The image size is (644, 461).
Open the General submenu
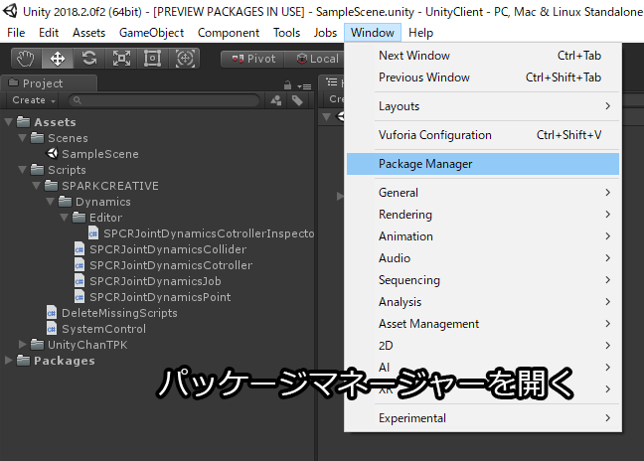tap(483, 193)
